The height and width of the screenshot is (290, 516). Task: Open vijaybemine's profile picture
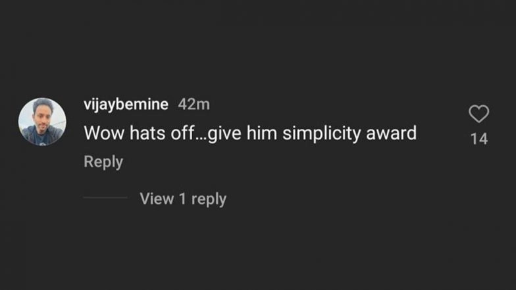(42, 122)
